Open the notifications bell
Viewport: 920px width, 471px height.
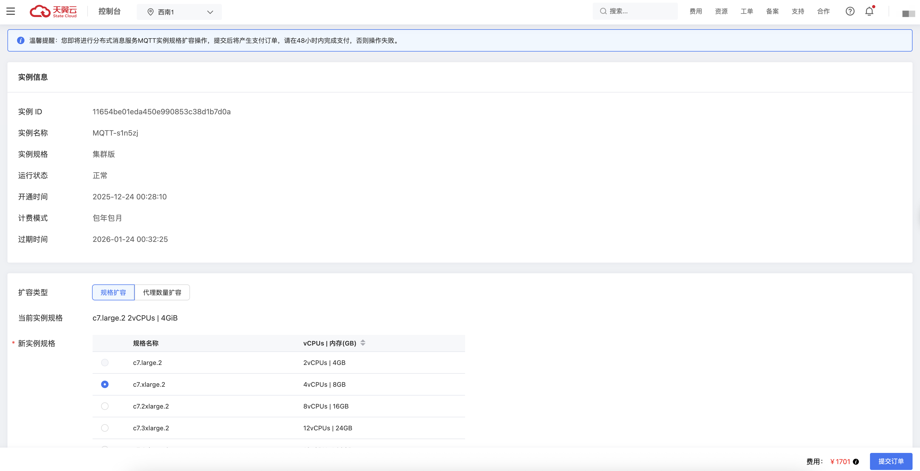(x=869, y=11)
